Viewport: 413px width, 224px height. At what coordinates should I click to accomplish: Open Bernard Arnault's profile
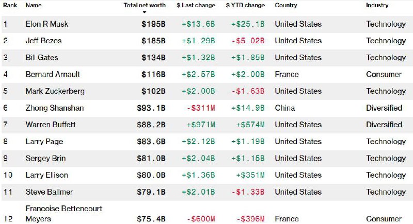[53, 74]
